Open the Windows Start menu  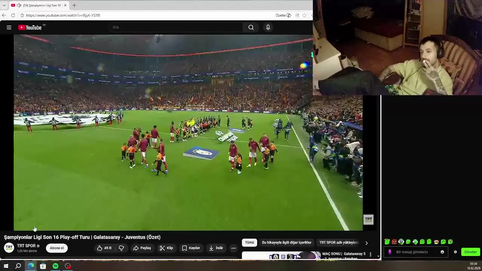coord(6,266)
